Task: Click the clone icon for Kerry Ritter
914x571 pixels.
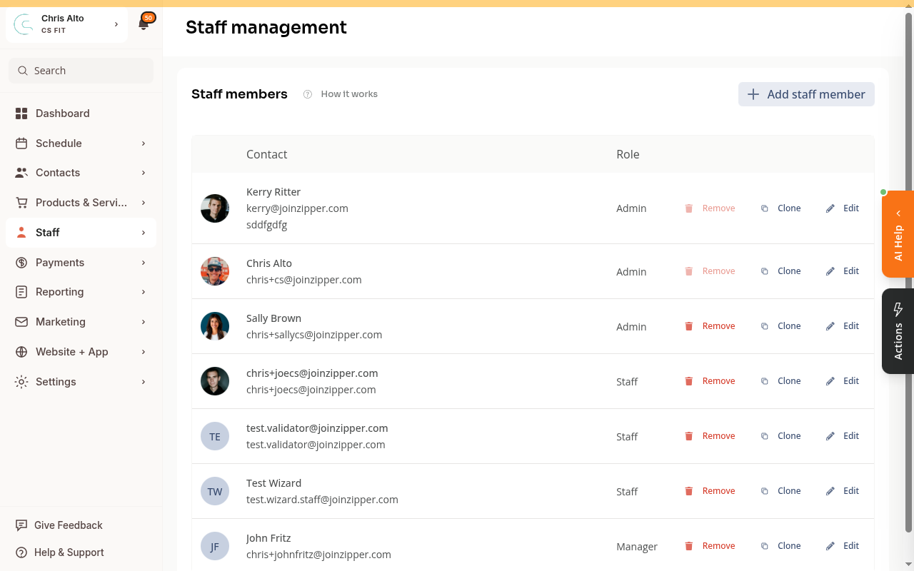Action: click(765, 208)
